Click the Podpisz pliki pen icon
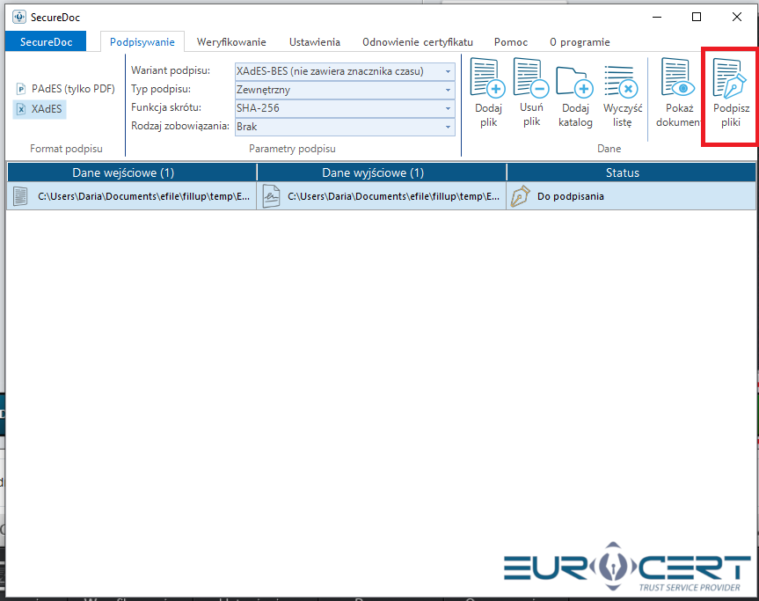The image size is (759, 601). click(731, 78)
